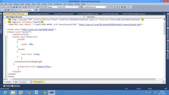Open Google Chrome from taskbar
The width and height of the screenshot is (169, 95).
(x=44, y=93)
